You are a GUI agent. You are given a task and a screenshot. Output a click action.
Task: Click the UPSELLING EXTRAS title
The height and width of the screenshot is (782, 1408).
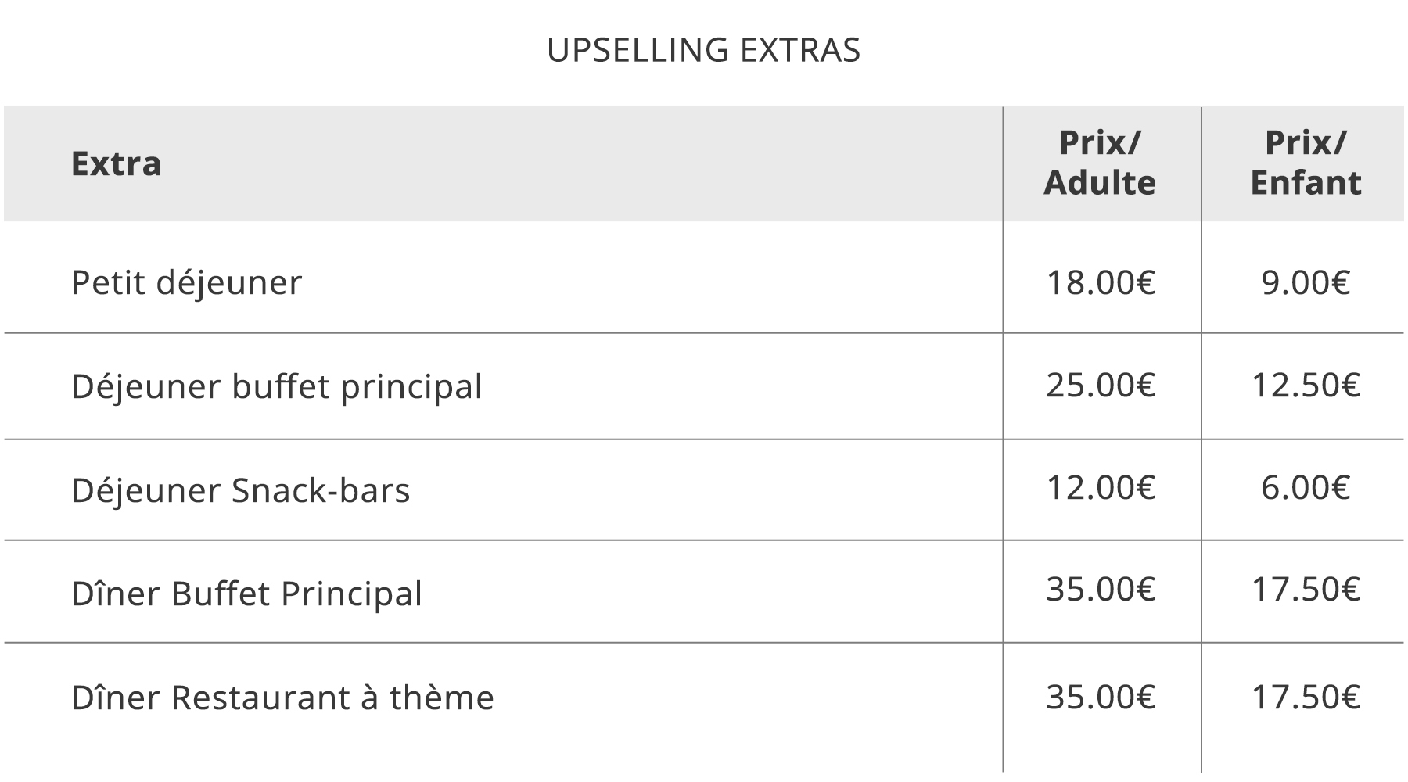point(703,50)
